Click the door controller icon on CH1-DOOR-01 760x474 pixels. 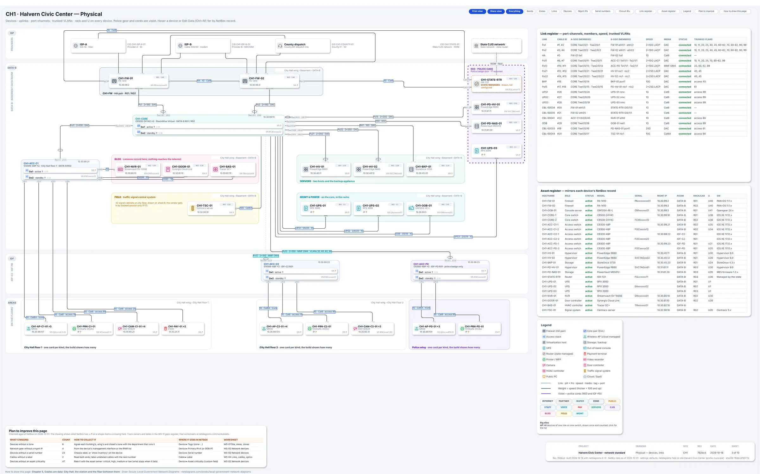(168, 169)
